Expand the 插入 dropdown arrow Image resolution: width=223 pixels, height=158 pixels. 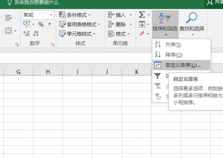[x=131, y=15]
